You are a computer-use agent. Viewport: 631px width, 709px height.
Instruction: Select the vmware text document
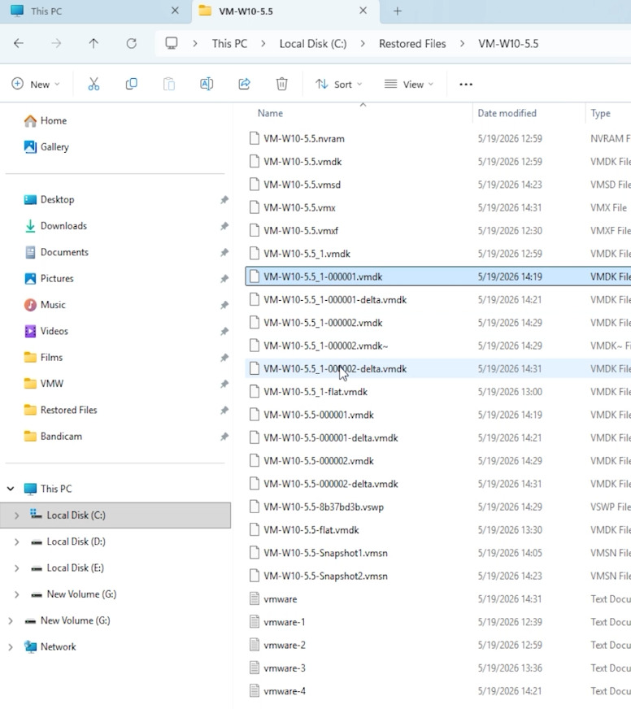(x=437, y=599)
